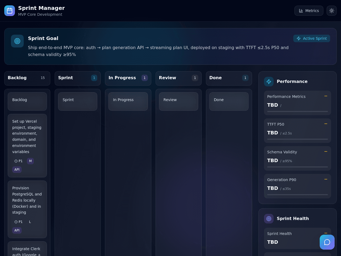This screenshot has height=256, width=341.
Task: Click the Backlog placeholder card
Action: [x=27, y=101]
